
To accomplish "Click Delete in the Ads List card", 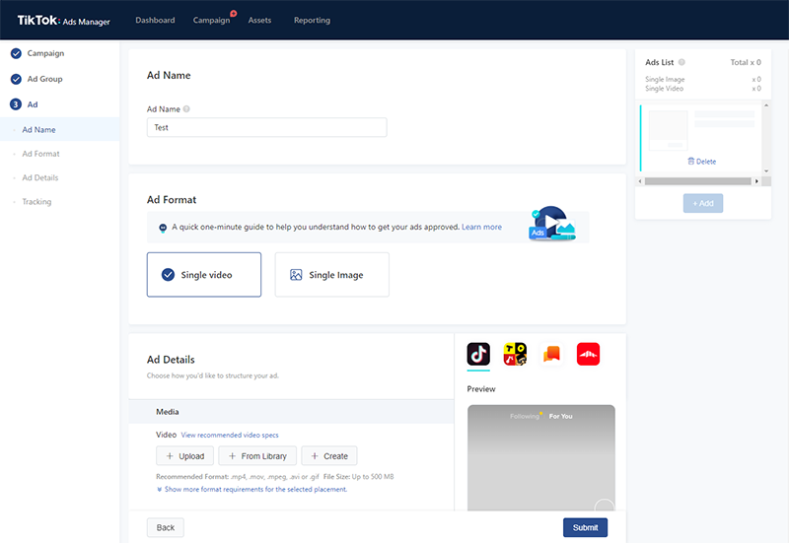I will coord(706,162).
